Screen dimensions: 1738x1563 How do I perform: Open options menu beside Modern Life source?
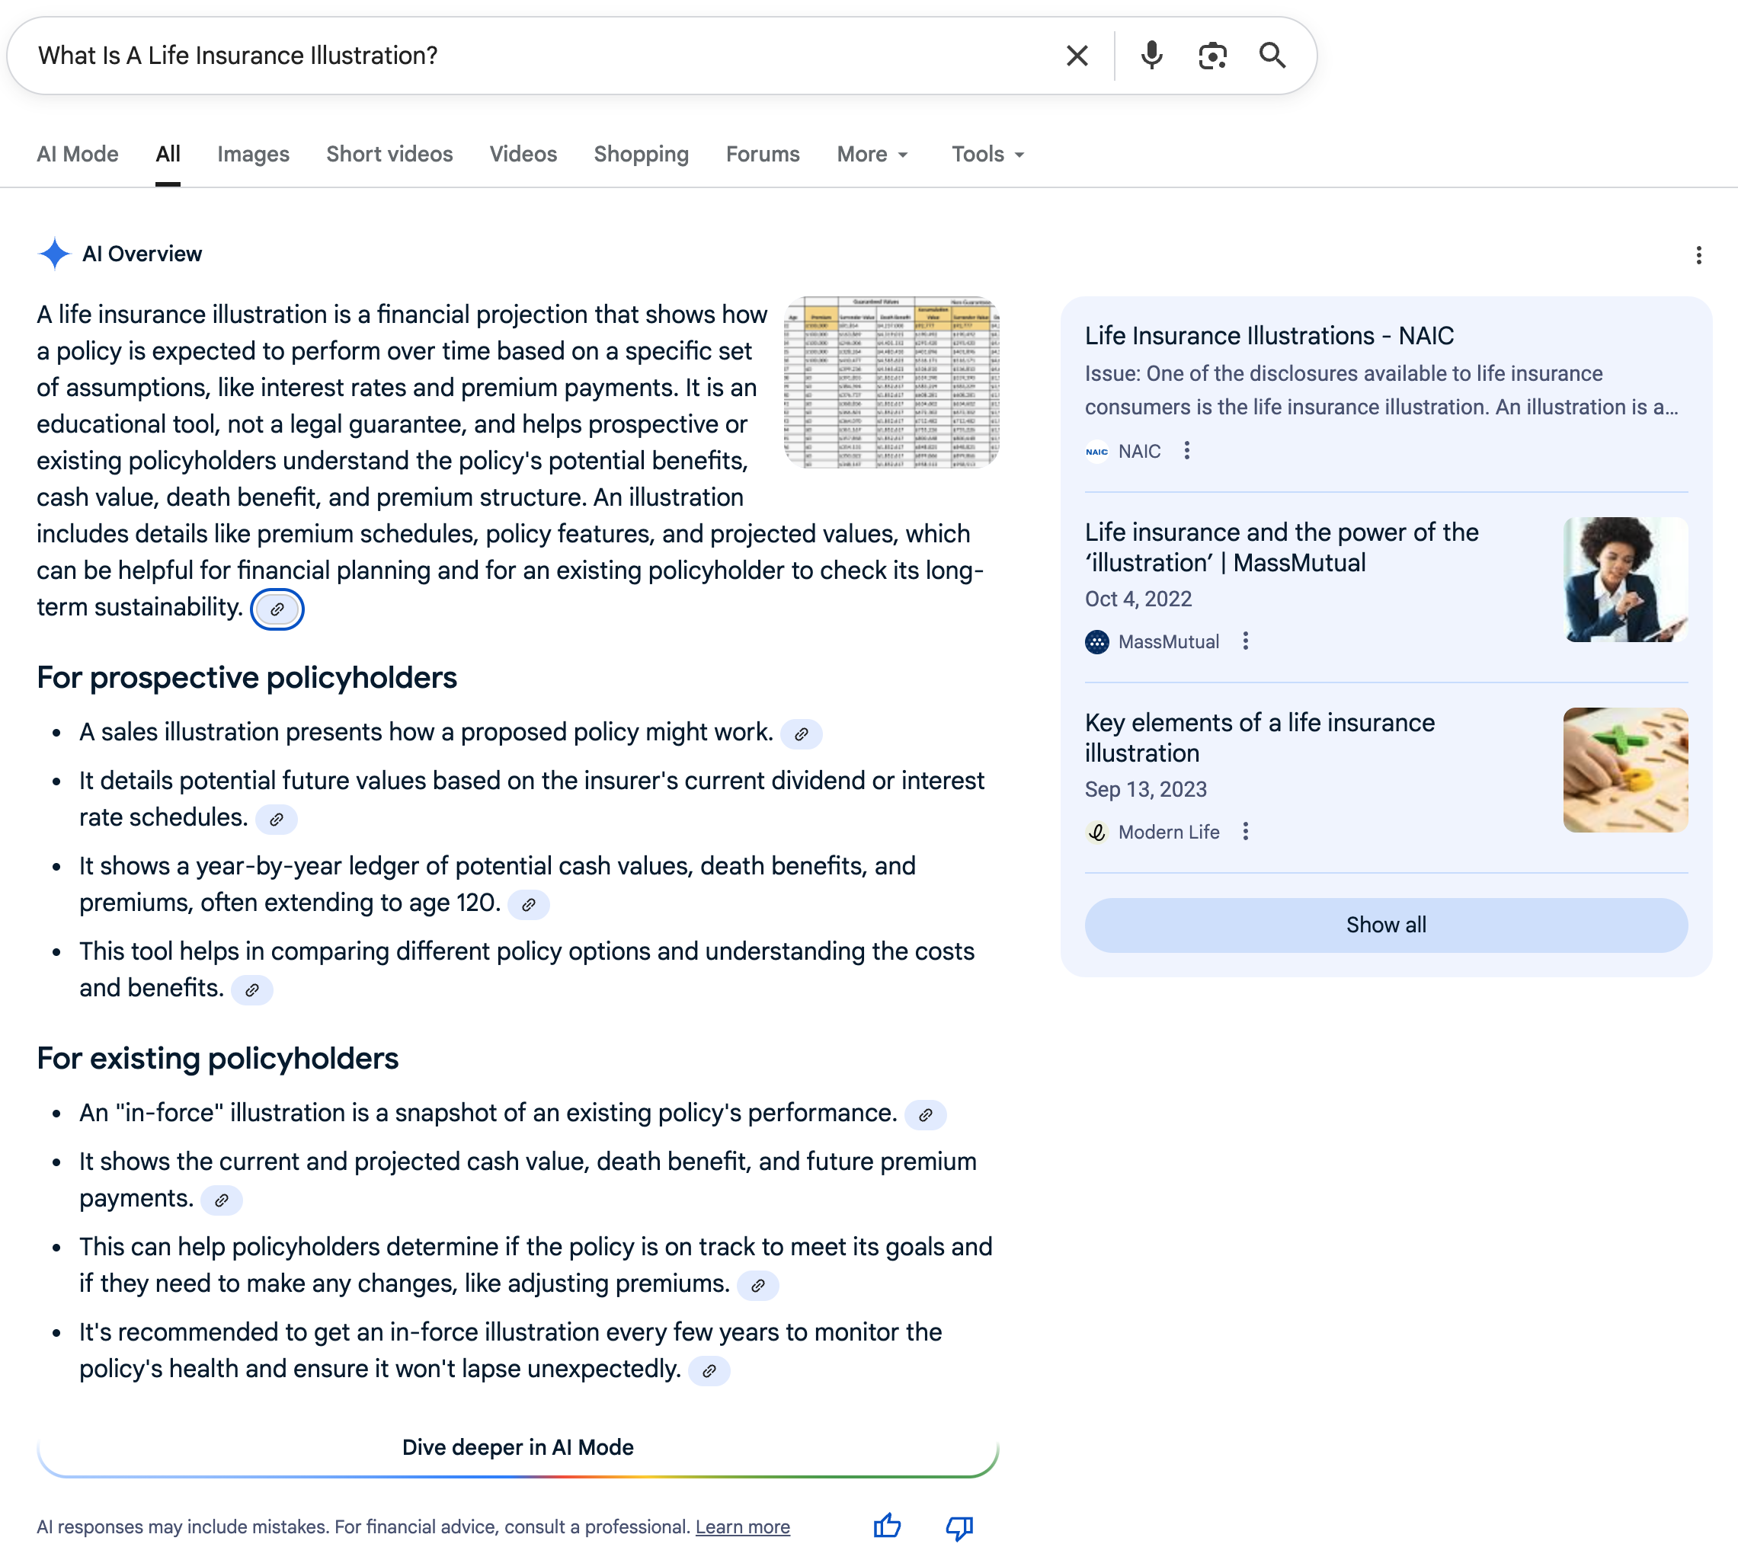[x=1245, y=831]
